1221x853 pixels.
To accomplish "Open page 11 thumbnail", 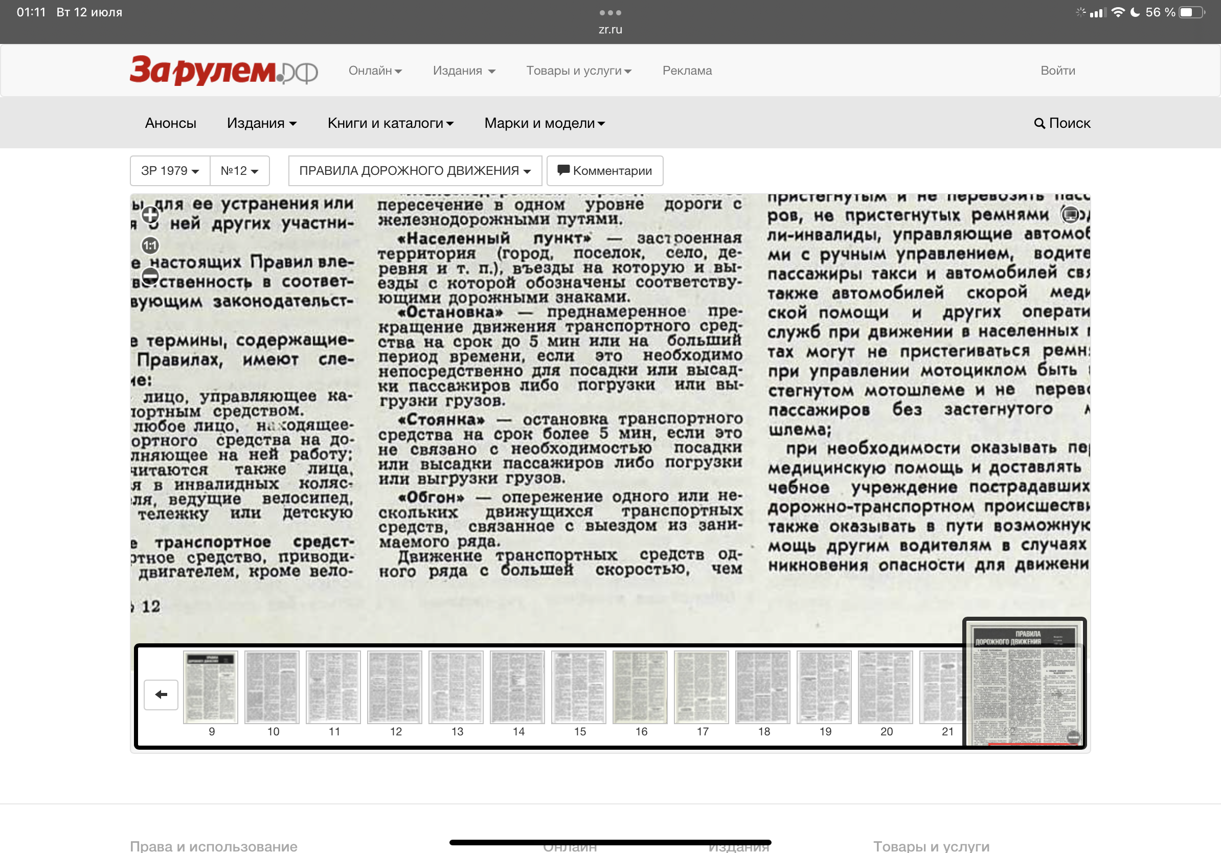I will (x=333, y=687).
